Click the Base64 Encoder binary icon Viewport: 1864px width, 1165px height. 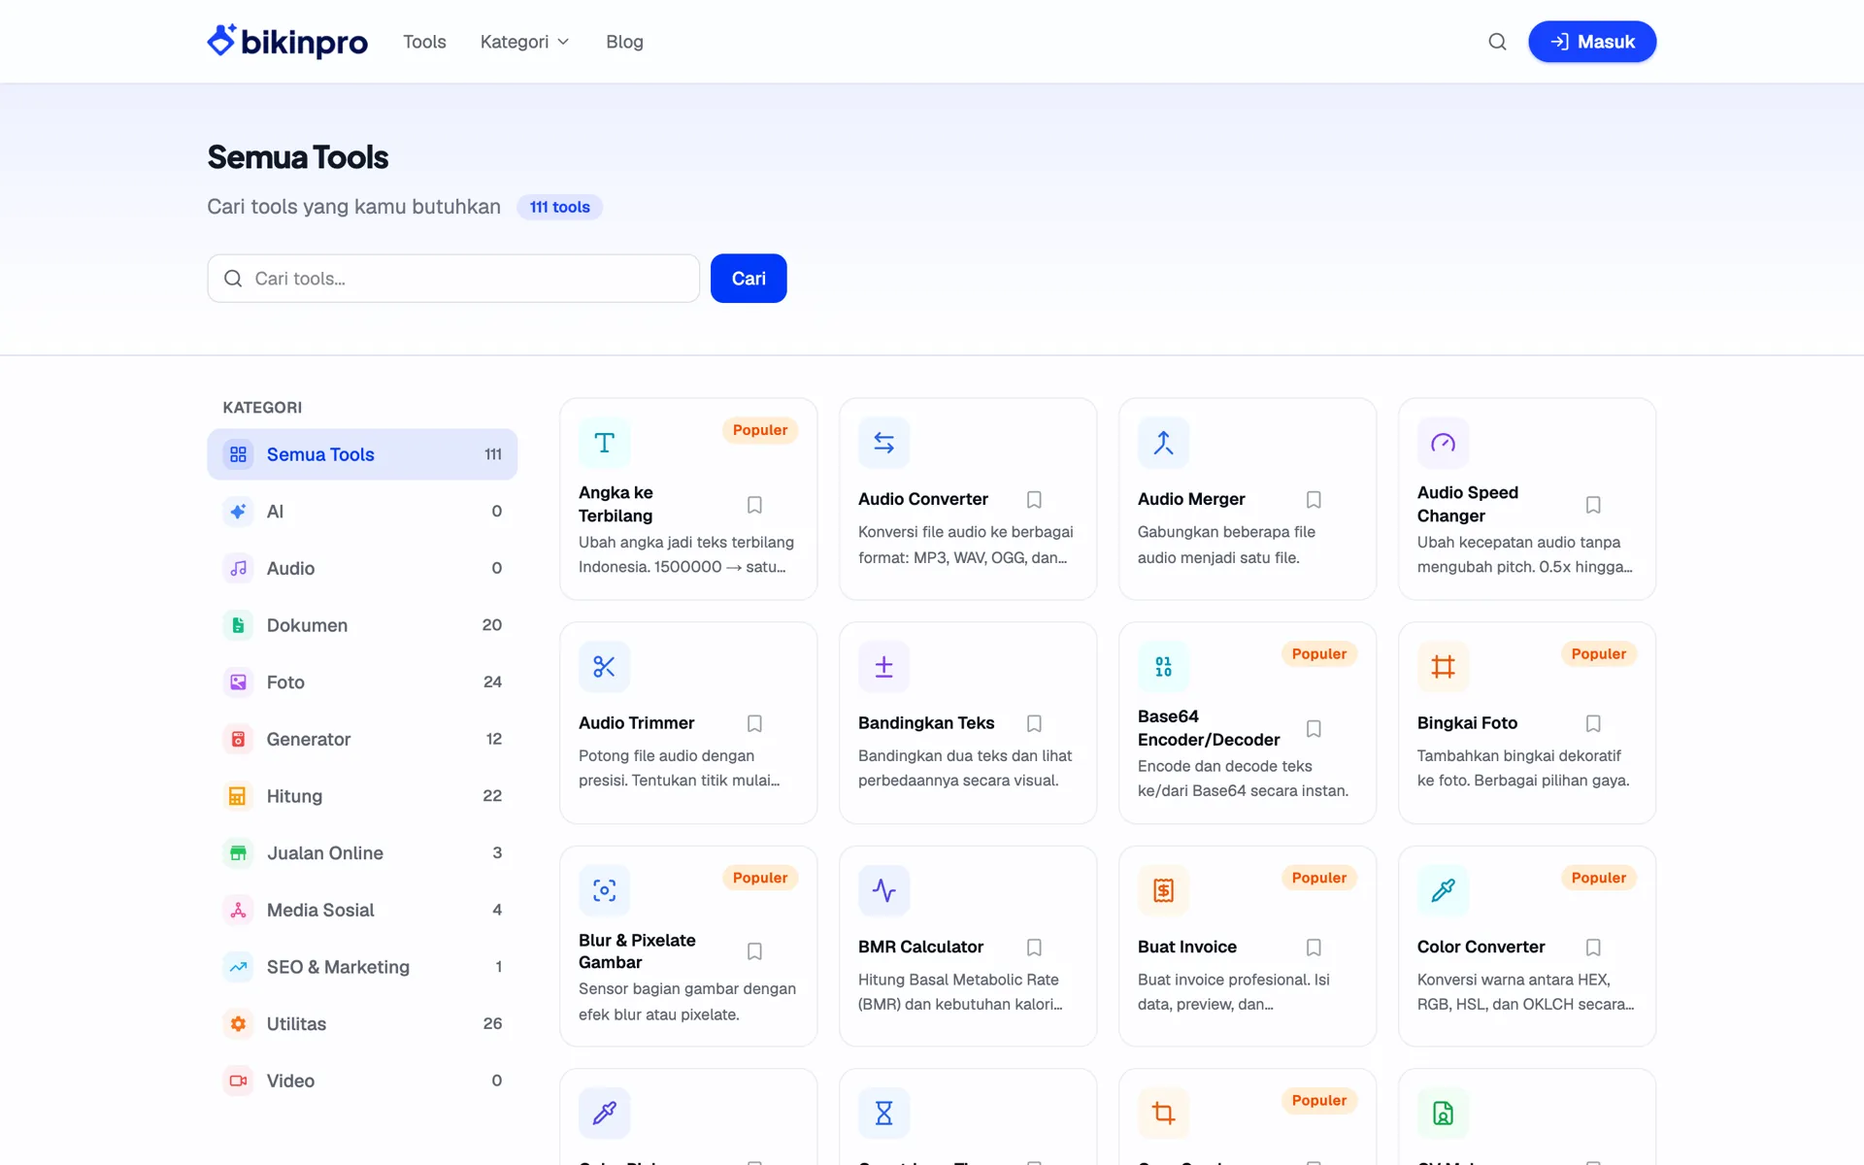(x=1163, y=667)
